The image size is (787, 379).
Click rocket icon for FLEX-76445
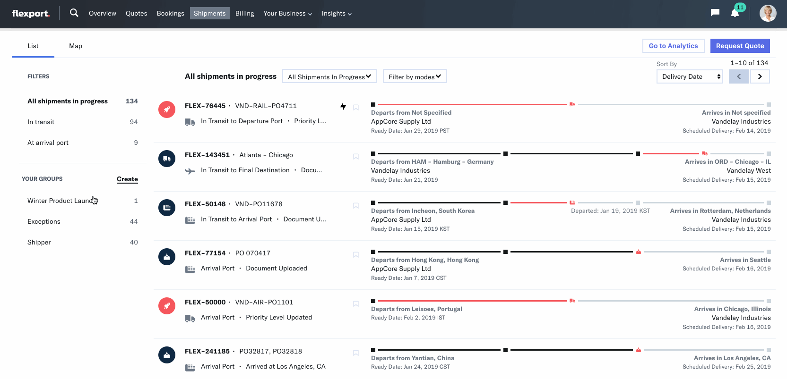167,109
